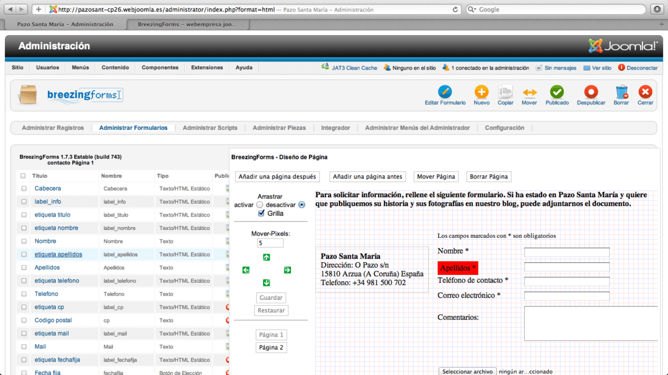This screenshot has height=375, width=668.
Task: Click the Mover-Pixels input field
Action: point(270,243)
